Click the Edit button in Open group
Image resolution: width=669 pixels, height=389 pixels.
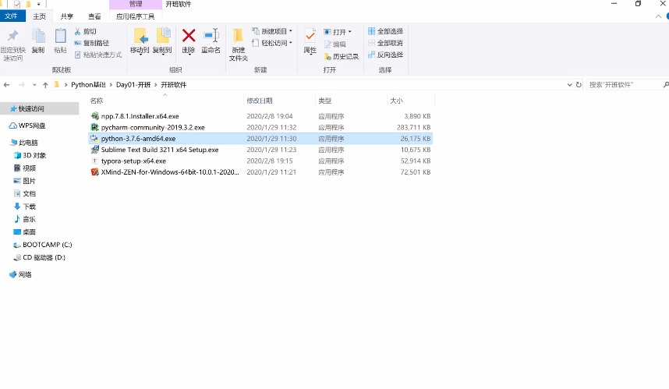[335, 44]
